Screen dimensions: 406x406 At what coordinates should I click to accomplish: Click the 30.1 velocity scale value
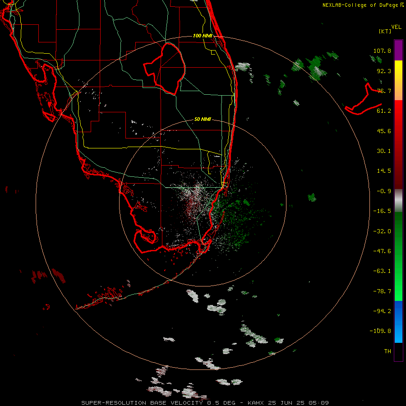click(x=384, y=151)
